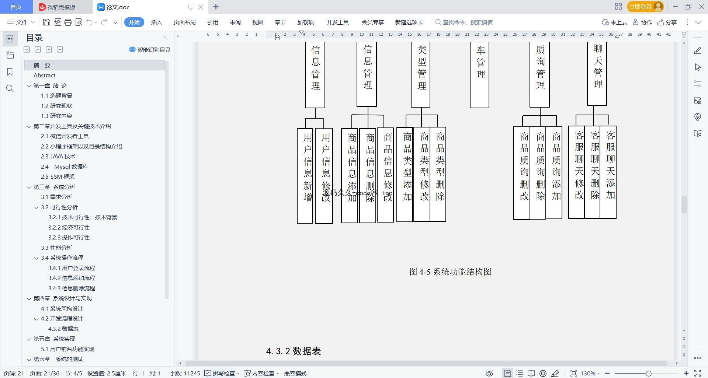Click the more options dots at right sidebar bottom
The width and height of the screenshot is (708, 378).
point(697,358)
